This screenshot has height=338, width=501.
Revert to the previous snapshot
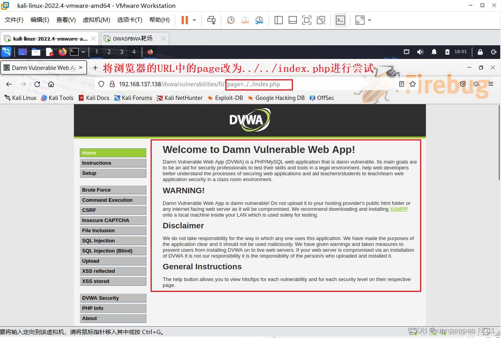245,20
